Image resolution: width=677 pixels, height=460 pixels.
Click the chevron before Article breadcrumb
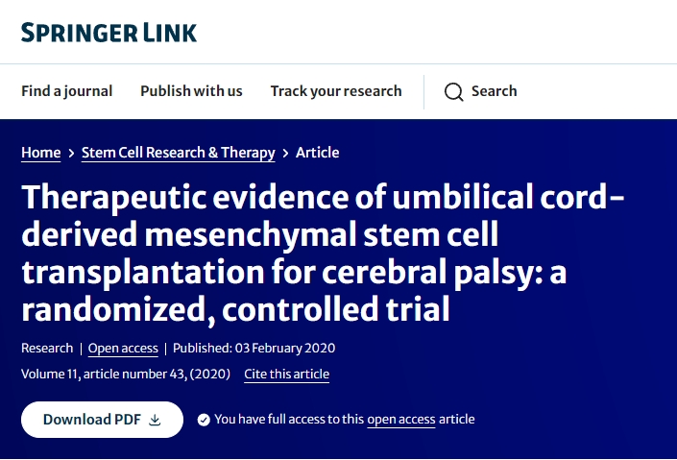click(285, 154)
